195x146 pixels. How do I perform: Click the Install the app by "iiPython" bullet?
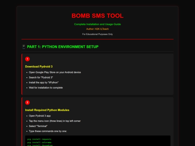pos(44,83)
